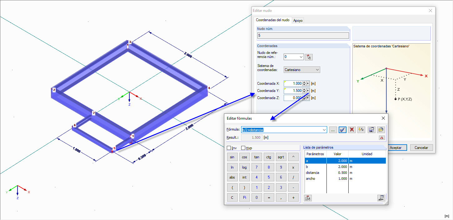Select parameter row 'b'
The image size is (453, 220).
[x=345, y=167]
